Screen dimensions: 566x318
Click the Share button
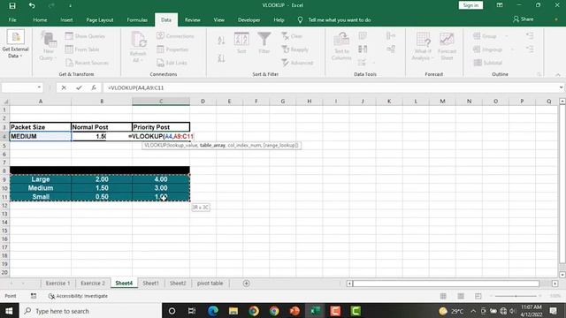coord(523,19)
